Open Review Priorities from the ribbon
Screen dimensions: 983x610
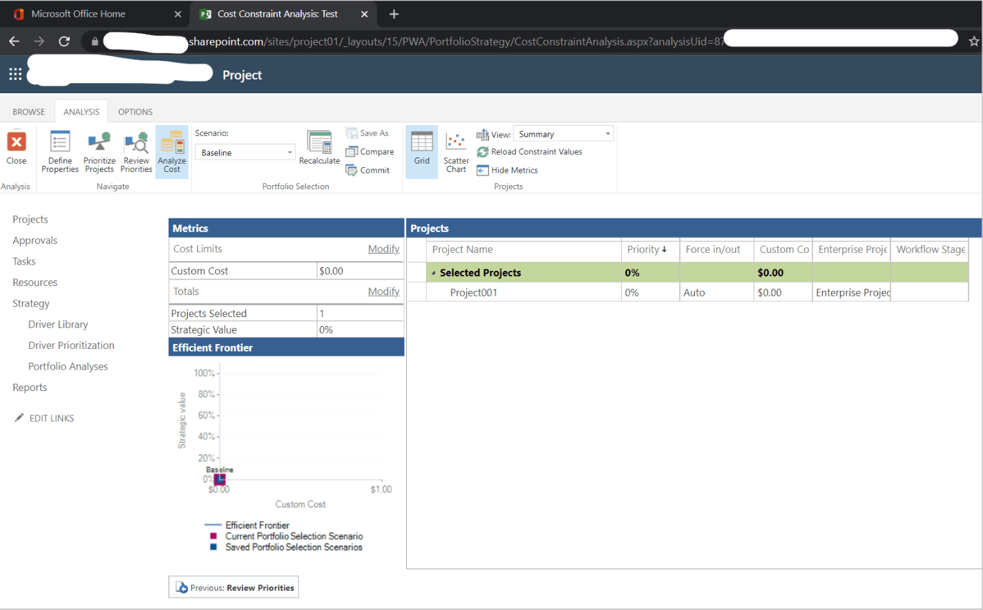pyautogui.click(x=136, y=151)
